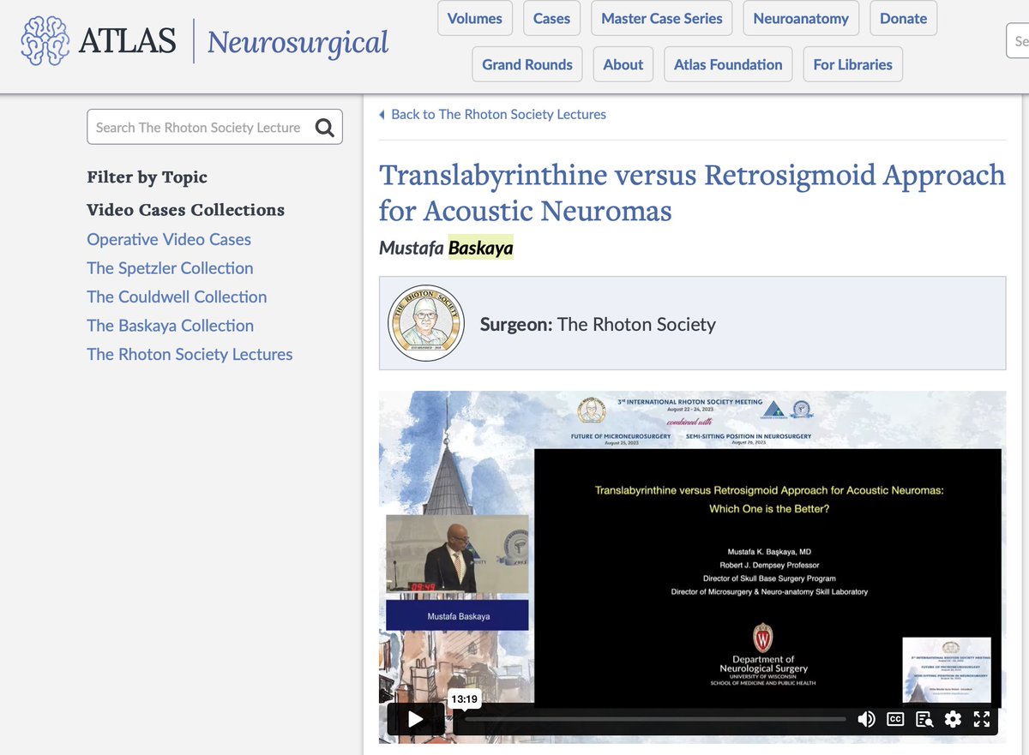Toggle the video sound on
Screen dimensions: 1029x755
pyautogui.click(x=866, y=719)
